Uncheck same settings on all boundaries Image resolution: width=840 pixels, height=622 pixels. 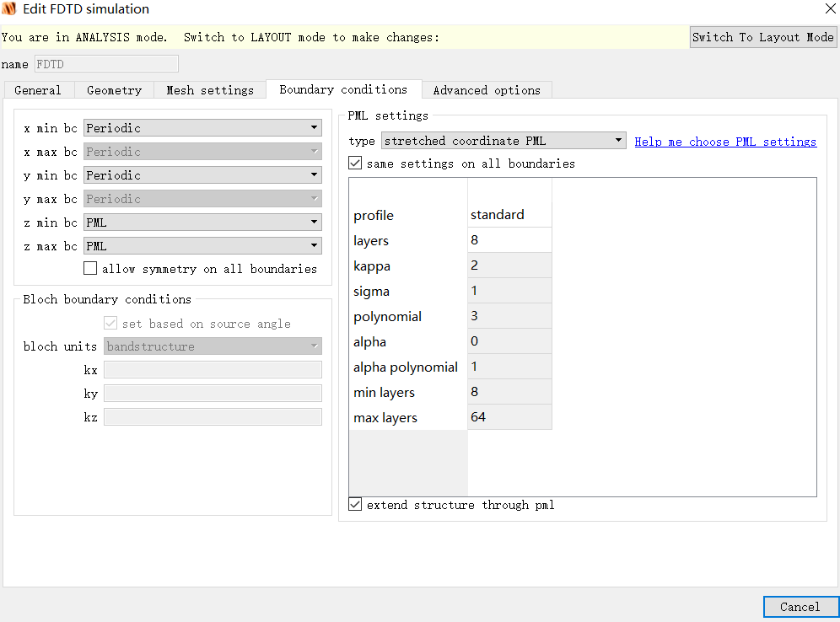pyautogui.click(x=355, y=164)
